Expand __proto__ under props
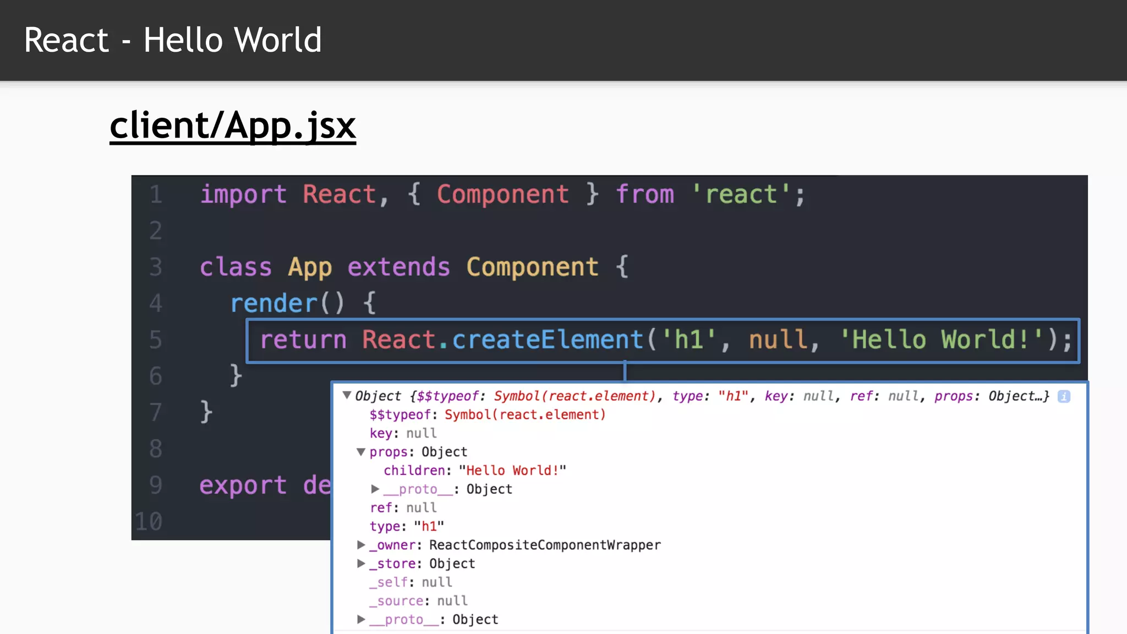This screenshot has height=634, width=1127. click(375, 489)
